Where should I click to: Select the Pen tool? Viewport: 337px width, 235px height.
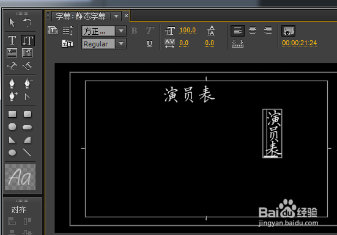click(x=12, y=84)
